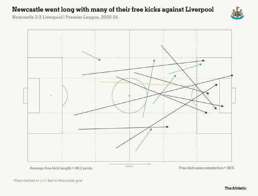Click the gold pass arrowhead near the right box
This screenshot has width=258, height=196.
(192, 86)
